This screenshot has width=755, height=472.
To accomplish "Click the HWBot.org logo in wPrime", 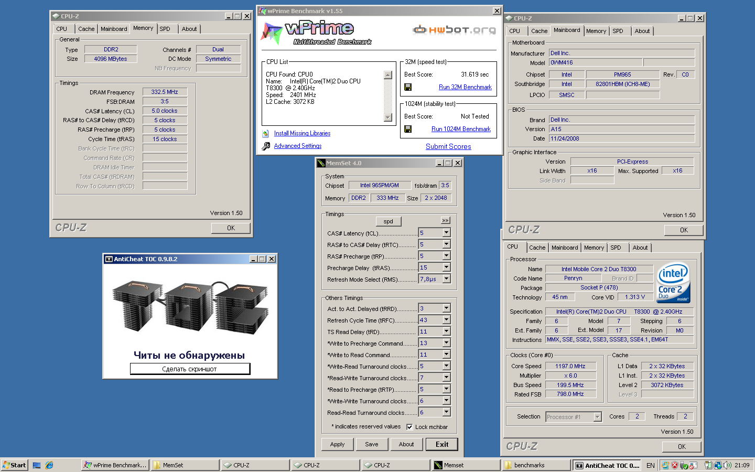I will click(454, 29).
